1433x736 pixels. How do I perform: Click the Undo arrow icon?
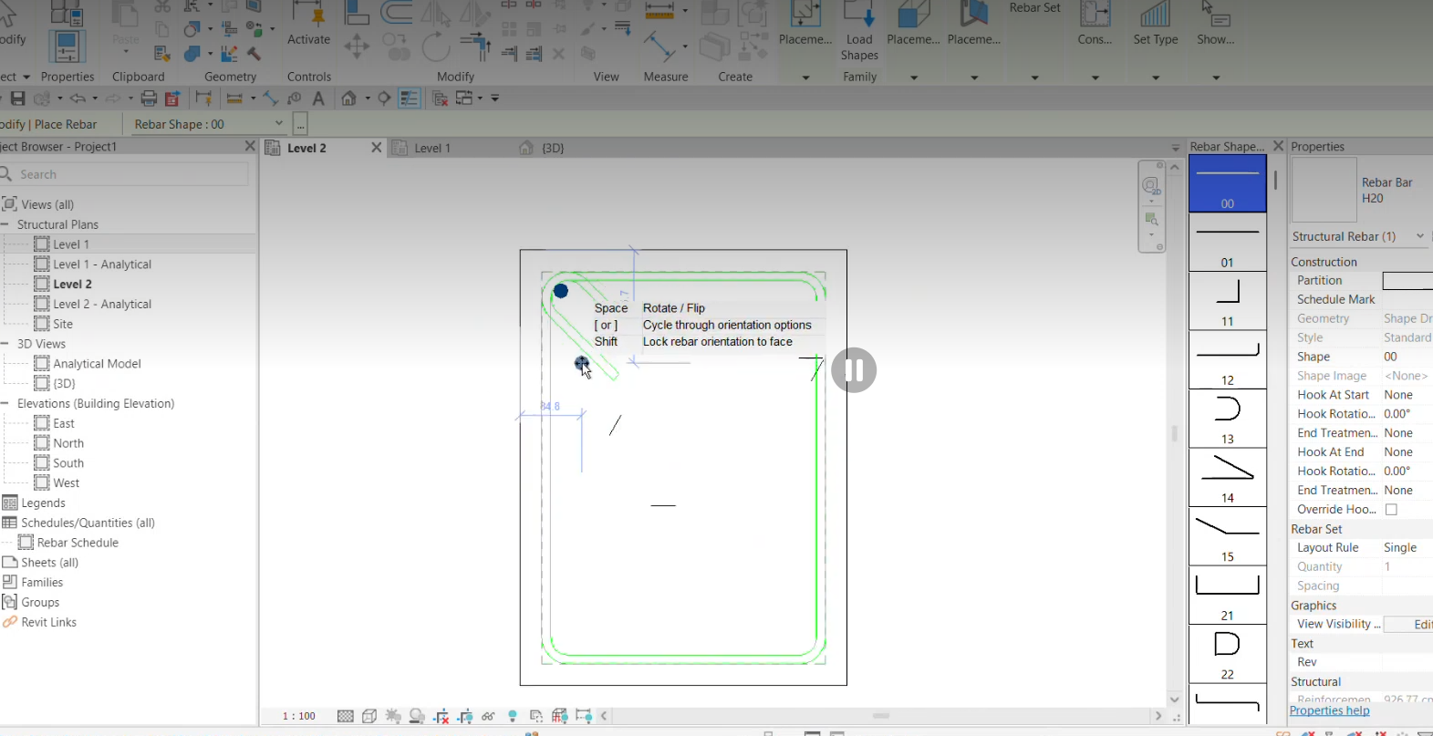78,98
